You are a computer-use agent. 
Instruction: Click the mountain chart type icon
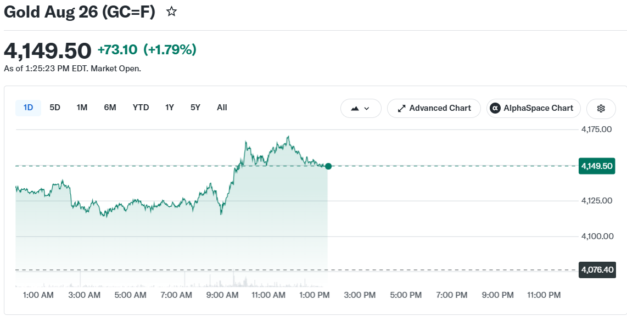click(x=355, y=108)
